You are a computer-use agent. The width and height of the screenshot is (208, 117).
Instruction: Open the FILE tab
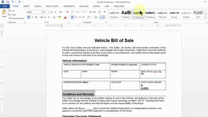point(5,6)
